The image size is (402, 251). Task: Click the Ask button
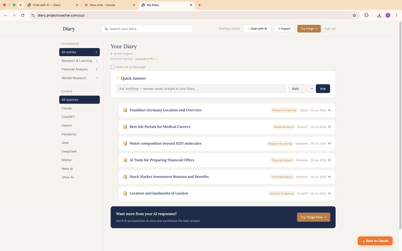[x=323, y=88]
